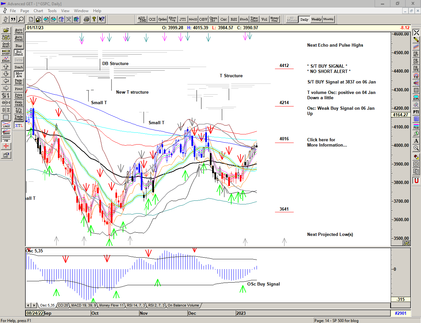Switch chart to Weekly timeframe
Viewport: 421px width, 323px height.
(316, 19)
